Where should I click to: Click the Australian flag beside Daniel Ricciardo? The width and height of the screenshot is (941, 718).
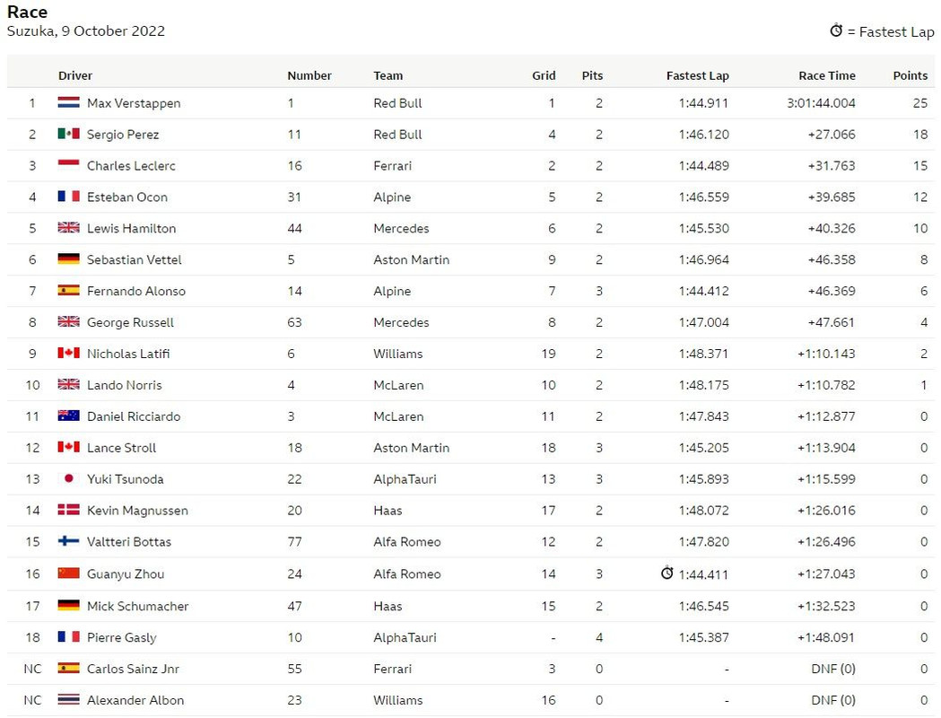[68, 416]
